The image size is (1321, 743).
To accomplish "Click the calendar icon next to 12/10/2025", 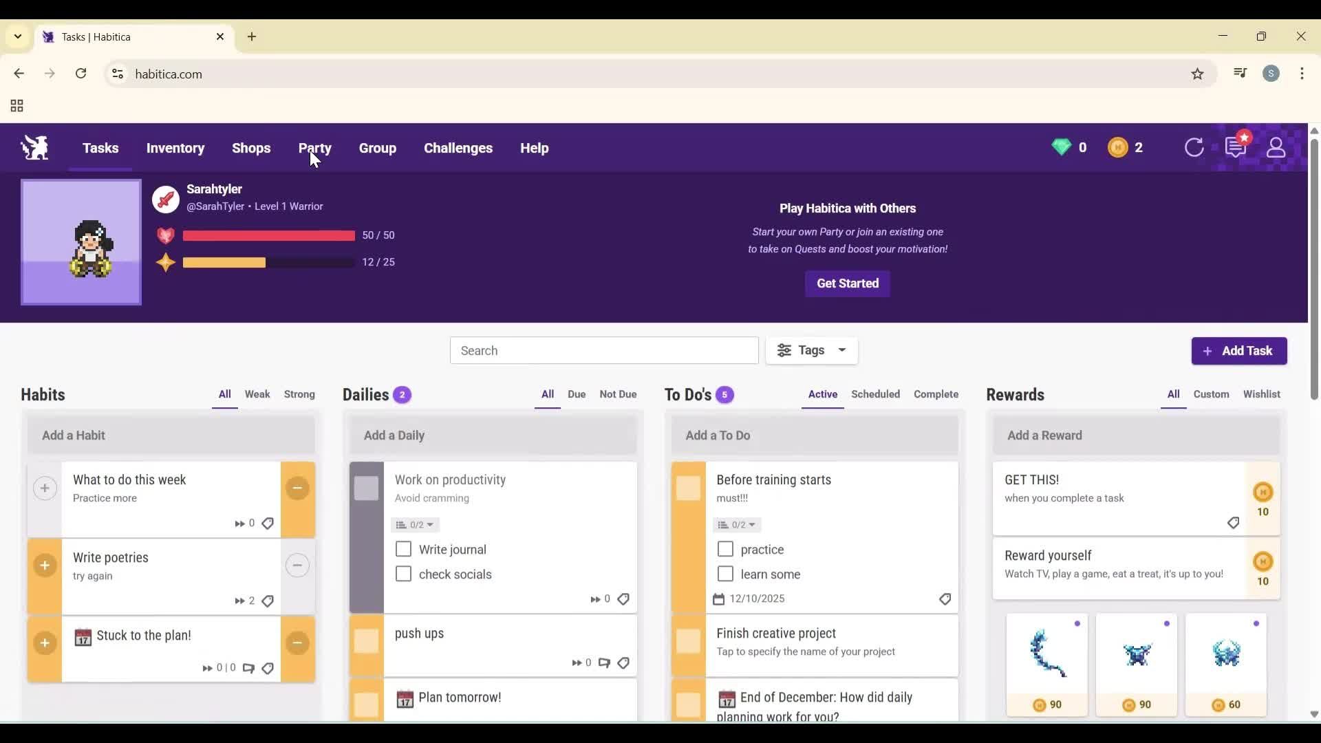I will click(719, 599).
